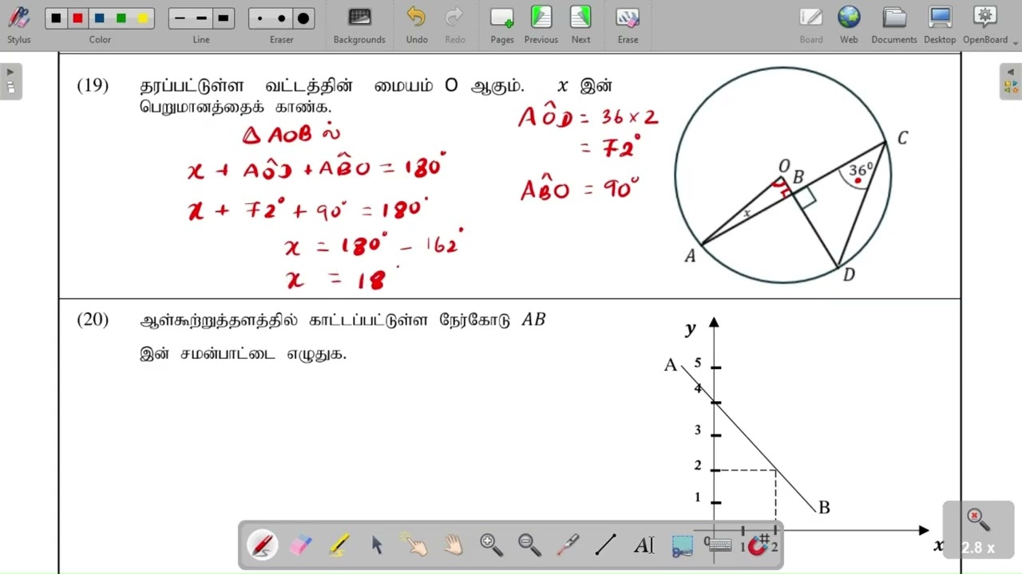
Task: Click question number (20)
Action: point(93,320)
